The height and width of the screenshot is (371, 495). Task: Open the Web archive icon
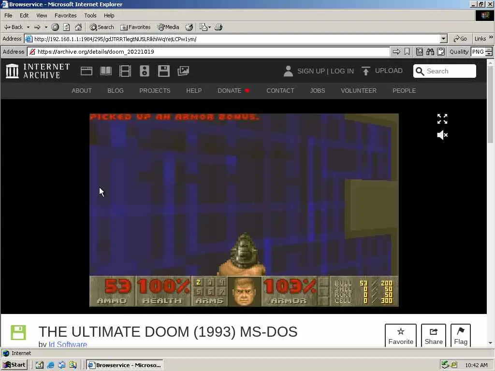[87, 71]
